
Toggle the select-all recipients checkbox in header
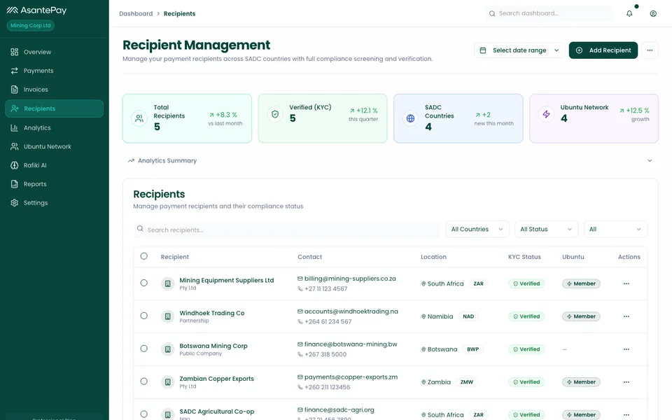(x=144, y=256)
